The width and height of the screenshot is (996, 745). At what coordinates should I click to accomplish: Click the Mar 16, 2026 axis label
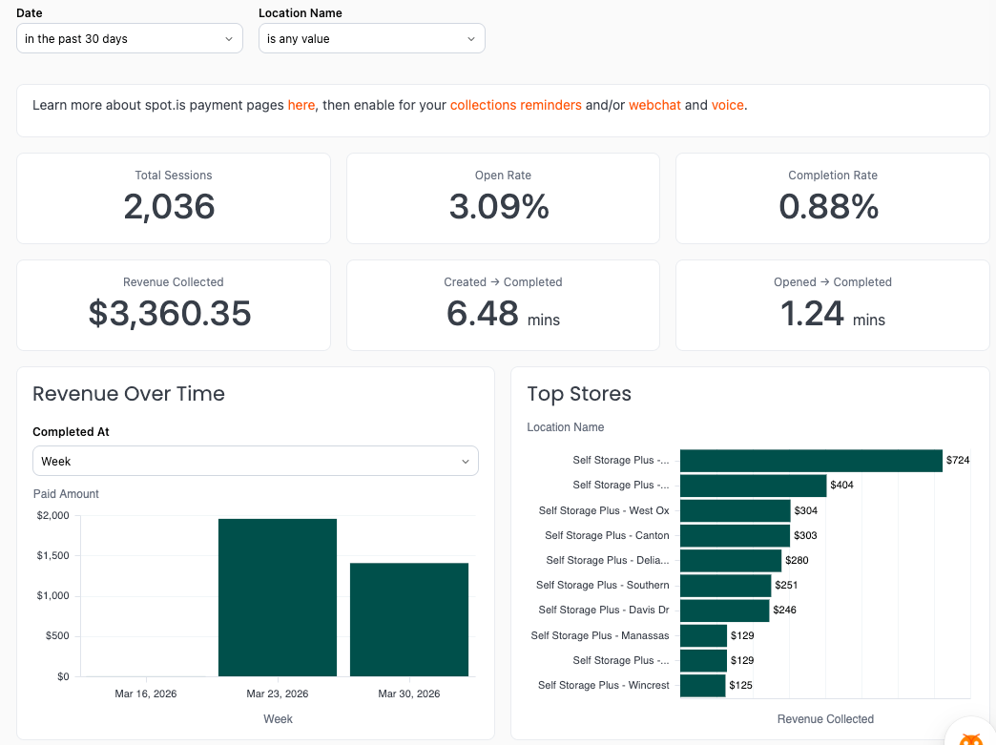tap(145, 693)
